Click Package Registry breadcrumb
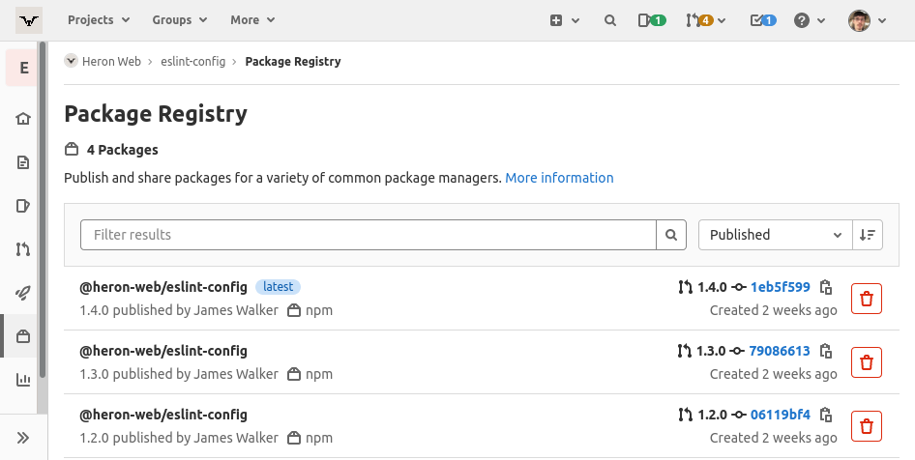 [x=293, y=61]
